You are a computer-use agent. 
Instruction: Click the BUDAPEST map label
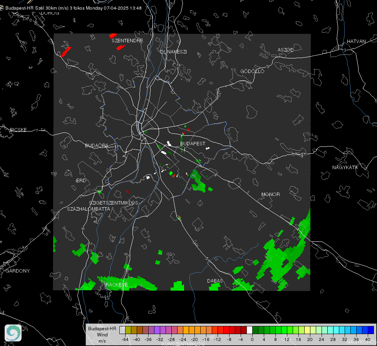(193, 143)
